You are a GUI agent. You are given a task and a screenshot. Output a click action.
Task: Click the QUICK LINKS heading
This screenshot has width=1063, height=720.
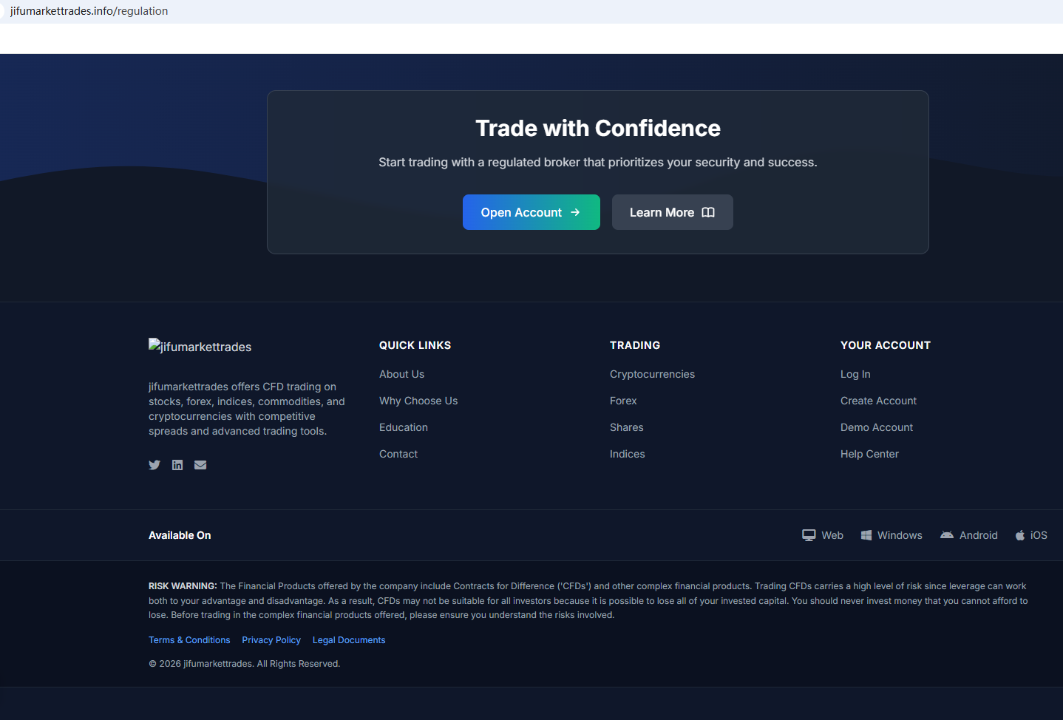[415, 345]
